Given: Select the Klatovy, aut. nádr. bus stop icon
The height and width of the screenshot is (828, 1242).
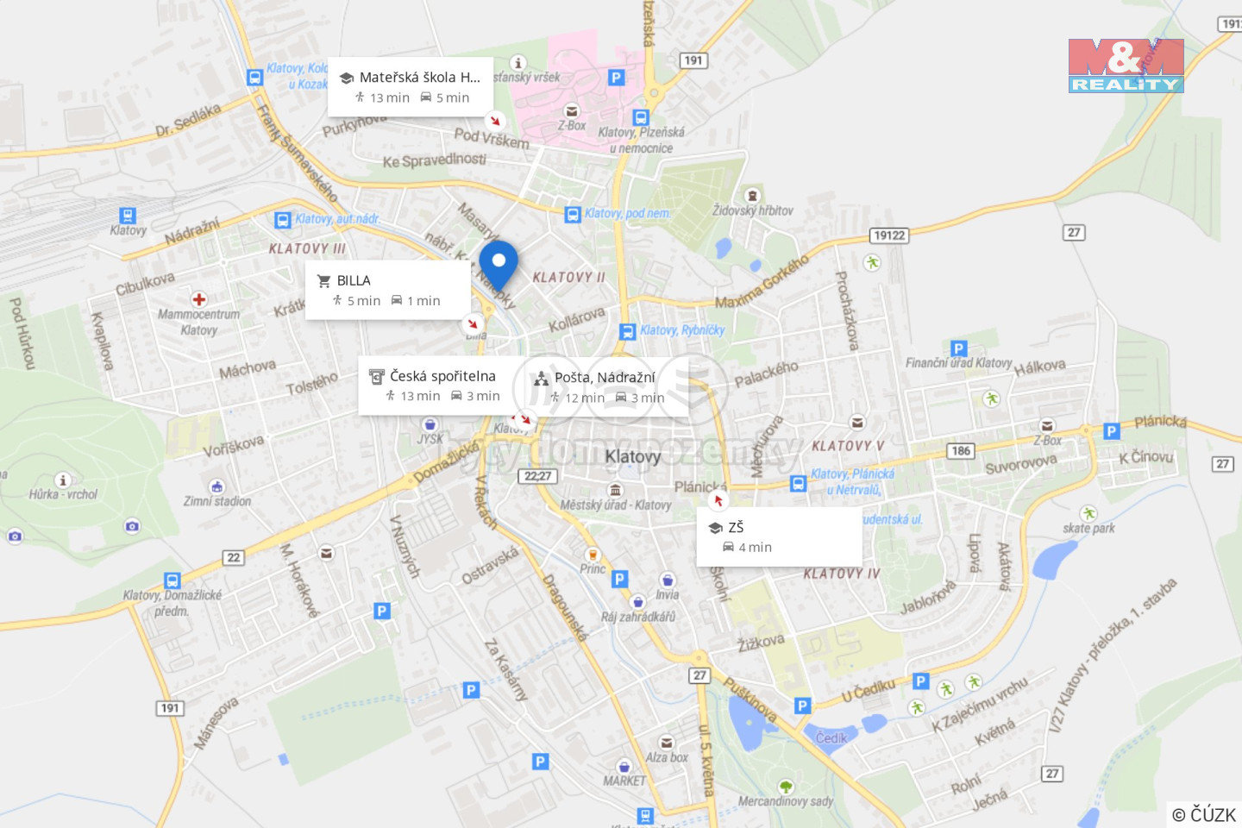Looking at the screenshot, I should 282,219.
